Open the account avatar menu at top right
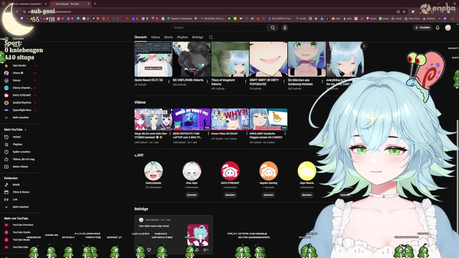Viewport: 459px width, 258px height. [448, 28]
